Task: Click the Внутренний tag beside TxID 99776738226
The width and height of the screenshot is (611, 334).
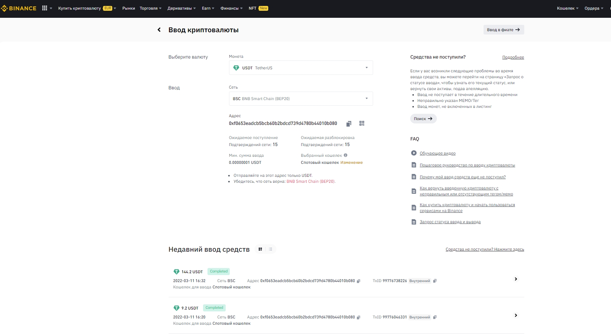Action: coord(420,281)
